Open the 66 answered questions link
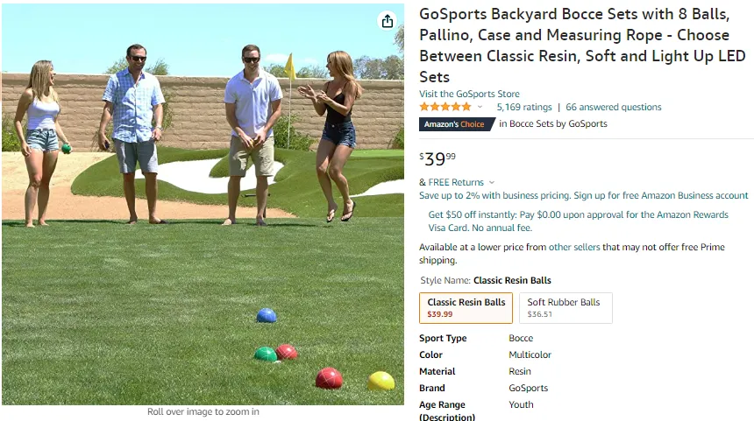 pos(614,107)
